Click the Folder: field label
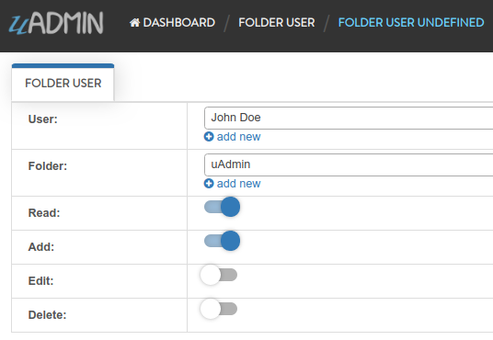Screen dimensions: 493x340 tap(48, 166)
